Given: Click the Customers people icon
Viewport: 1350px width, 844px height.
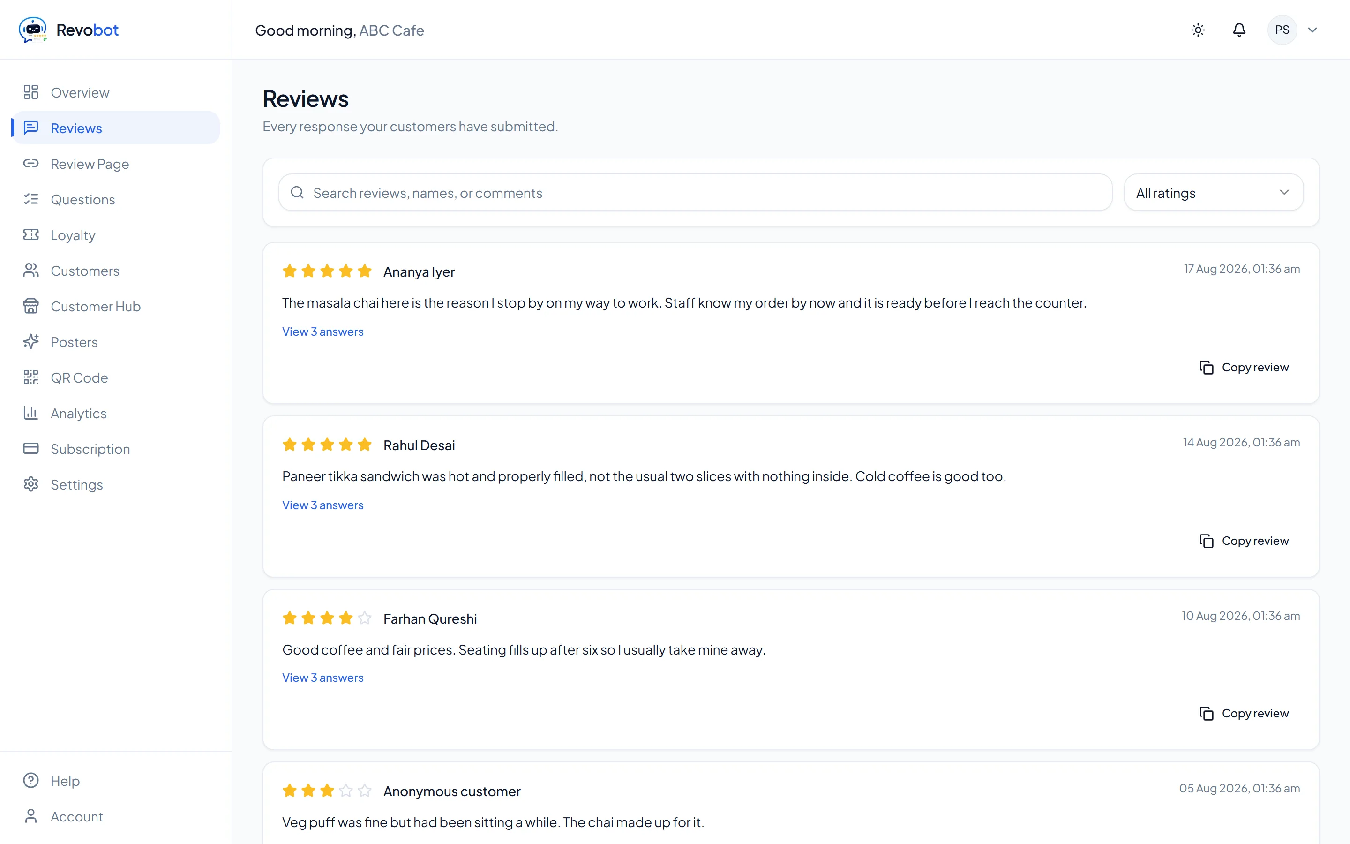Looking at the screenshot, I should coord(31,270).
